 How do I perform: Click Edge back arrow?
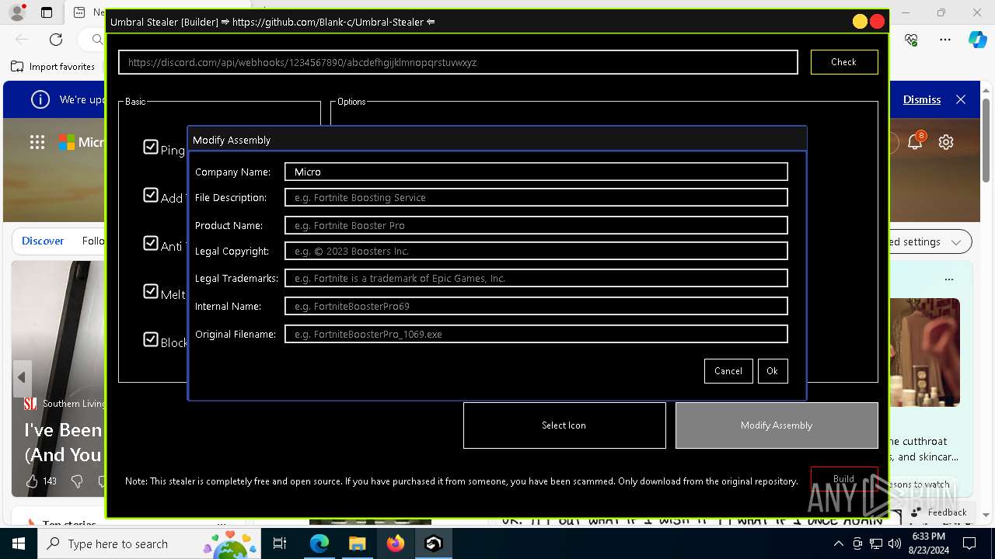pos(22,40)
